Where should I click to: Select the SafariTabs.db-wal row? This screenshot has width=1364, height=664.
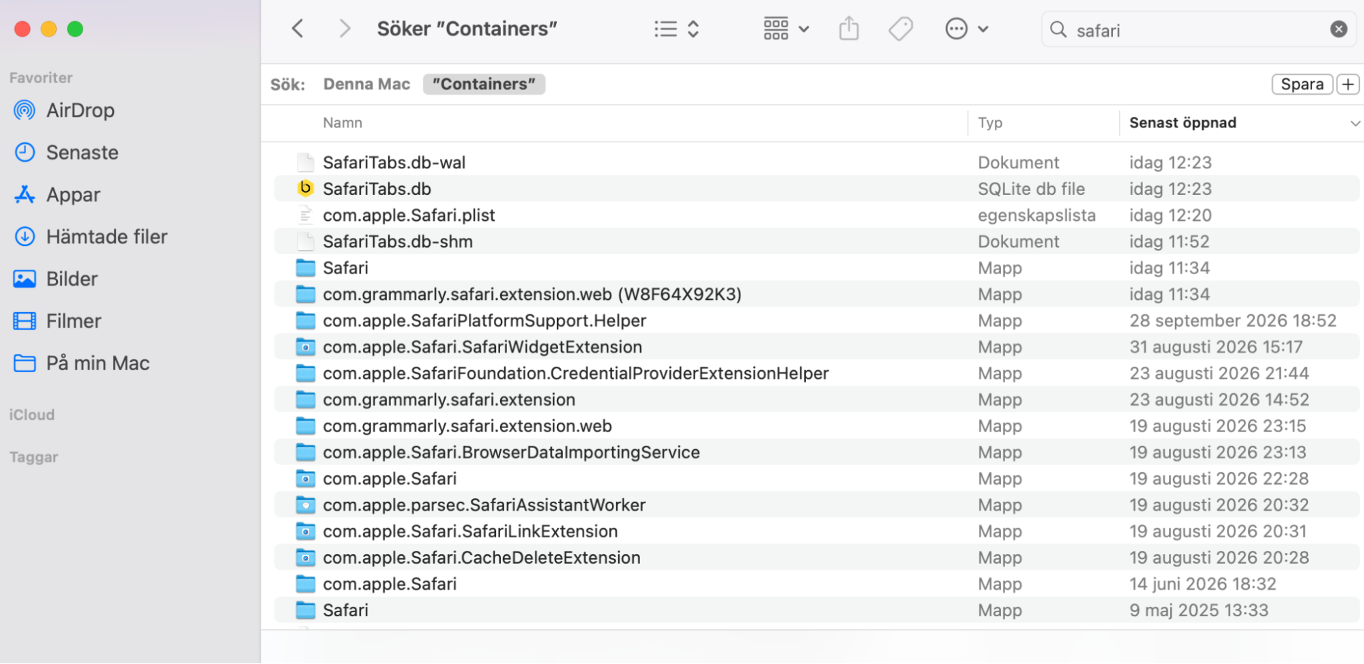[x=817, y=162]
